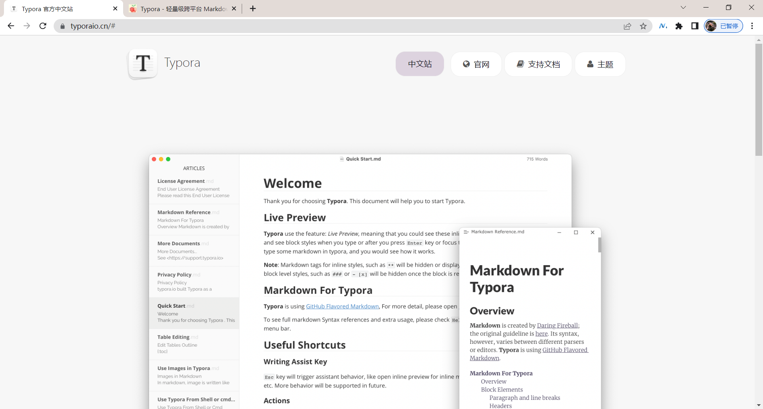Open the profile avatar 已暂停
The height and width of the screenshot is (409, 763).
pyautogui.click(x=723, y=26)
